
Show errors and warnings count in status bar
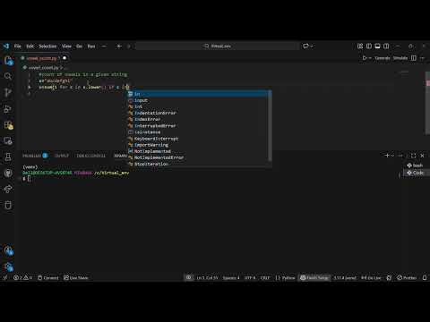tap(22, 277)
